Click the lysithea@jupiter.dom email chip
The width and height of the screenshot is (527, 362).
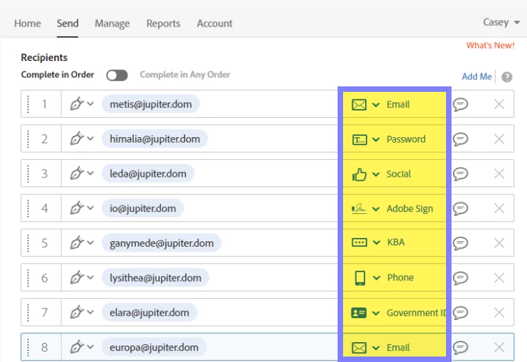pyautogui.click(x=155, y=278)
